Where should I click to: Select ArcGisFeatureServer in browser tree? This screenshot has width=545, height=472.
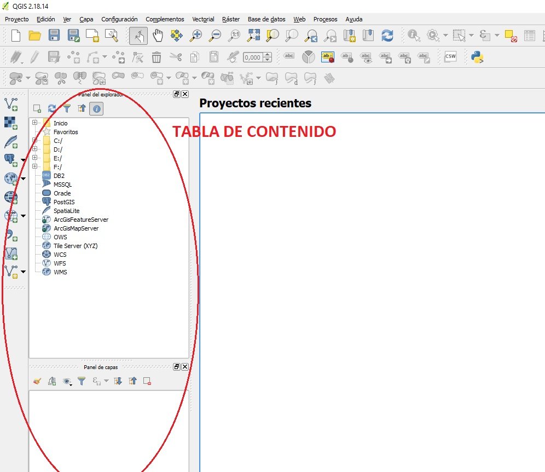pos(81,220)
